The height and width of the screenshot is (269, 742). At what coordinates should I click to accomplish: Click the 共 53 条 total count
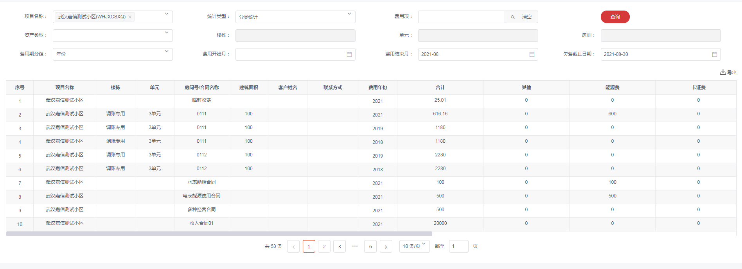coord(273,246)
